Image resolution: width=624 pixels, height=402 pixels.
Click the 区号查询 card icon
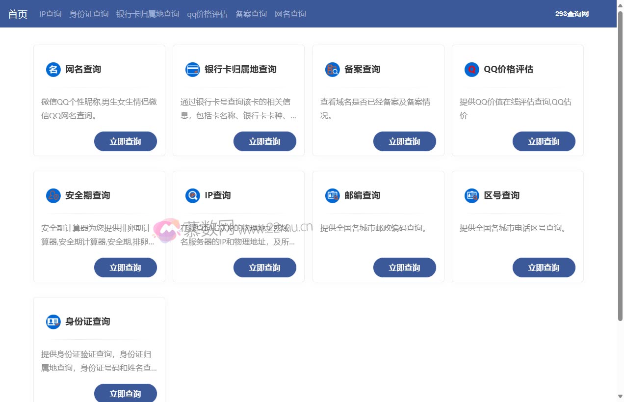click(x=471, y=196)
